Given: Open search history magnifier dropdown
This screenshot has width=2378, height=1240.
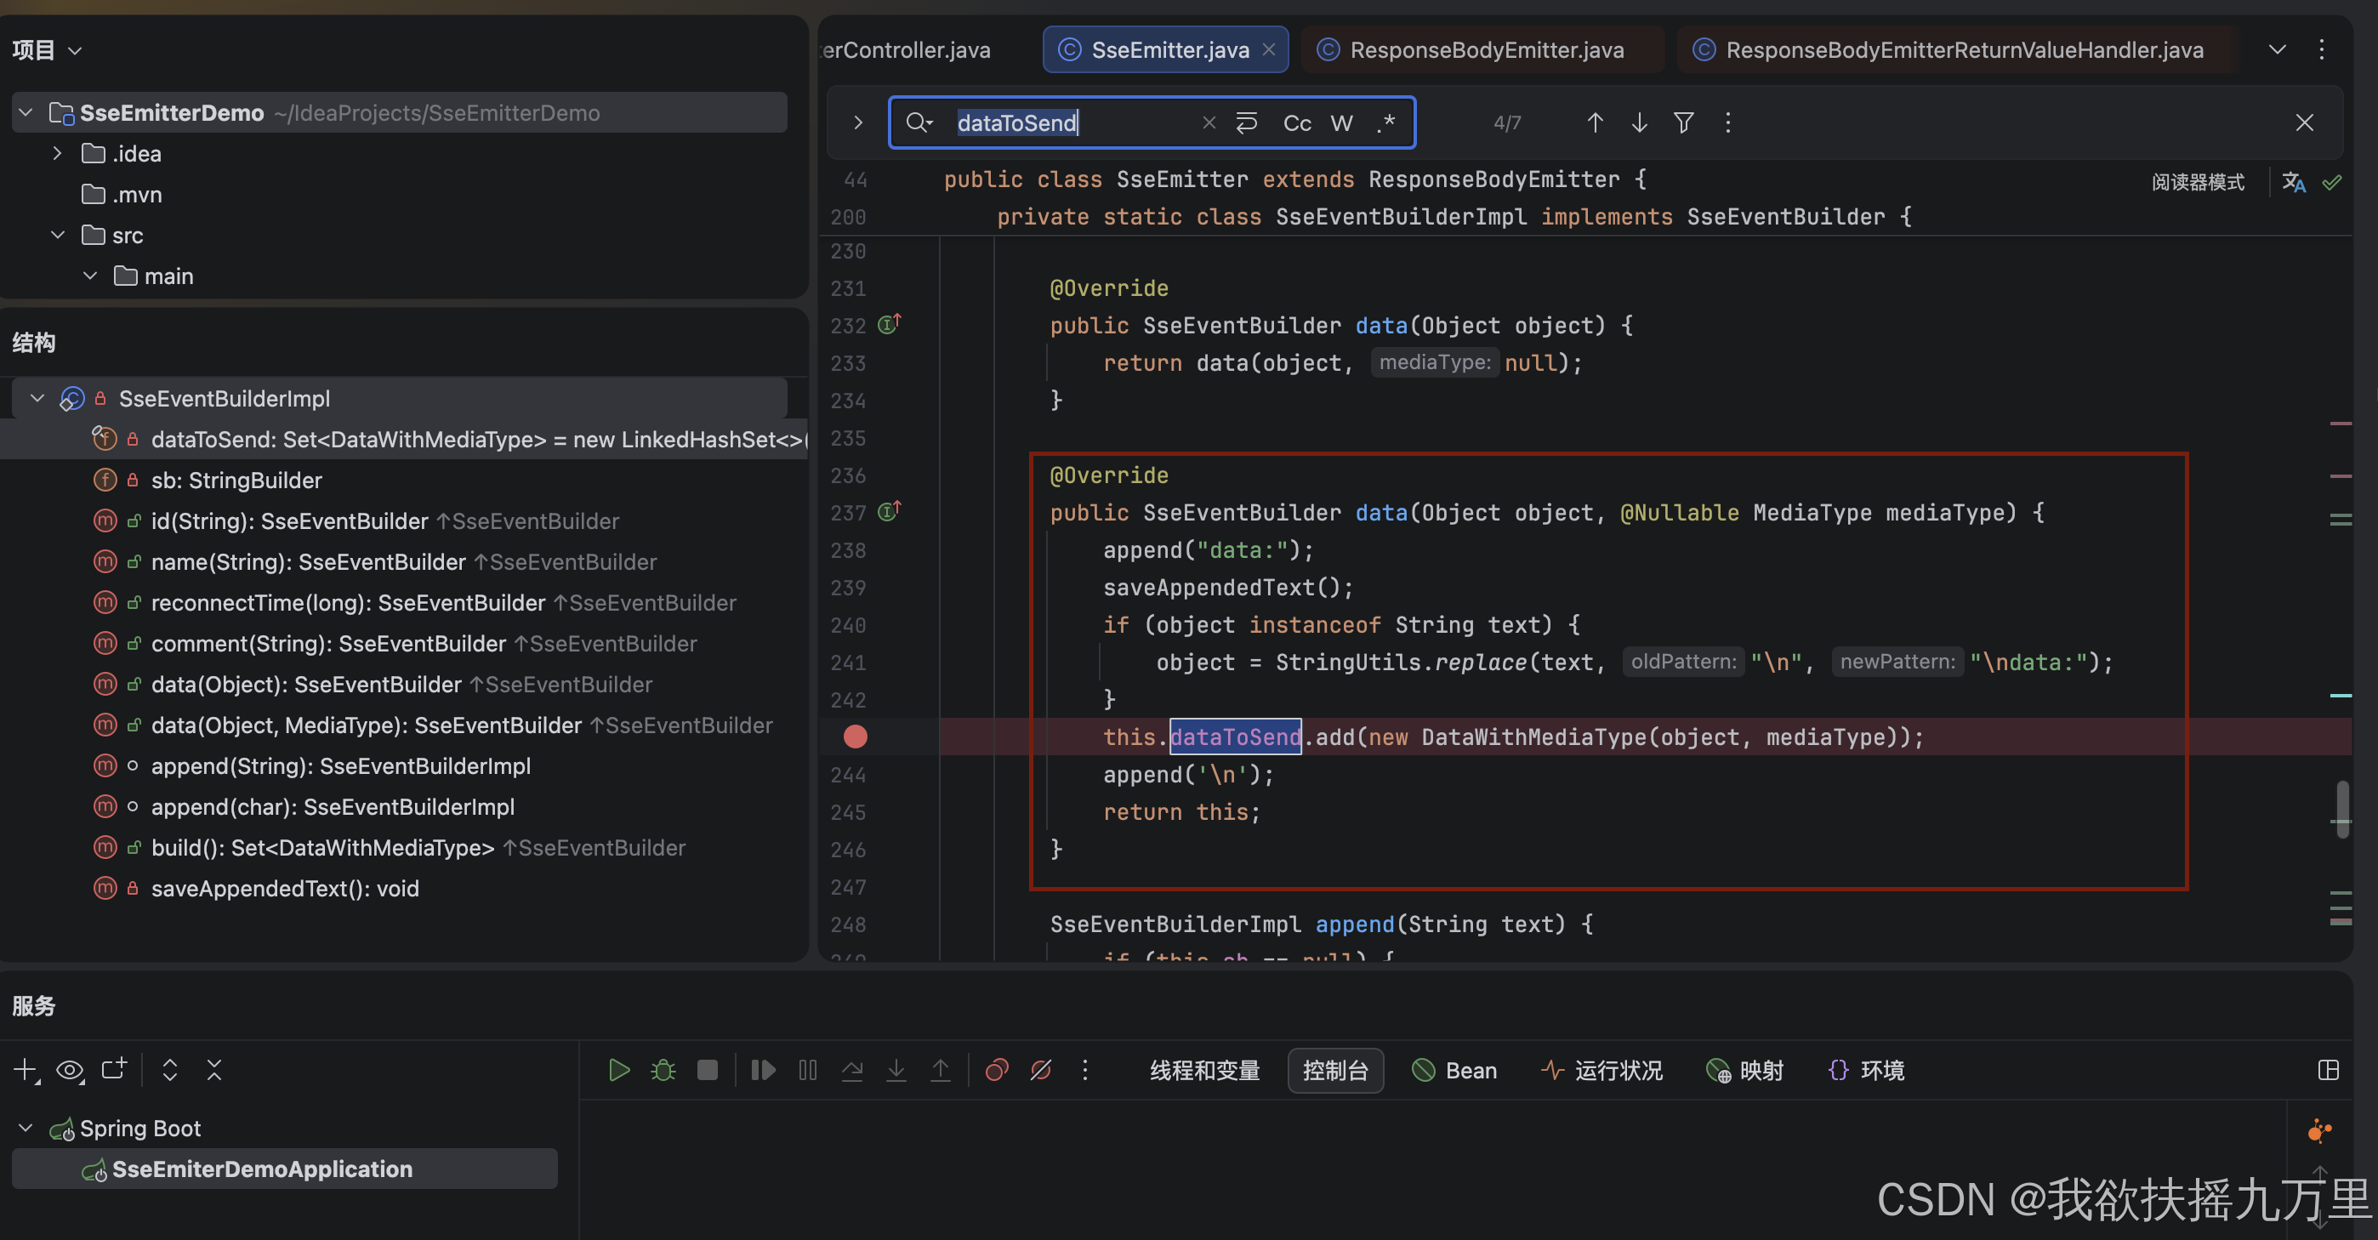Looking at the screenshot, I should (919, 122).
